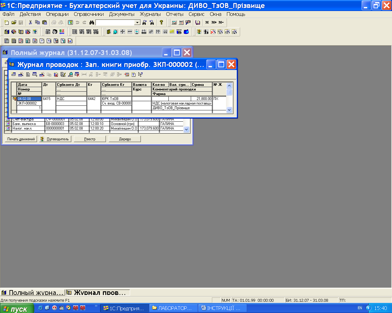Open the Журналы menu
This screenshot has width=392, height=313.
tap(150, 14)
